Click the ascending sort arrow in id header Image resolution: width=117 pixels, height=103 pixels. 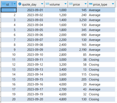coord(12,4)
